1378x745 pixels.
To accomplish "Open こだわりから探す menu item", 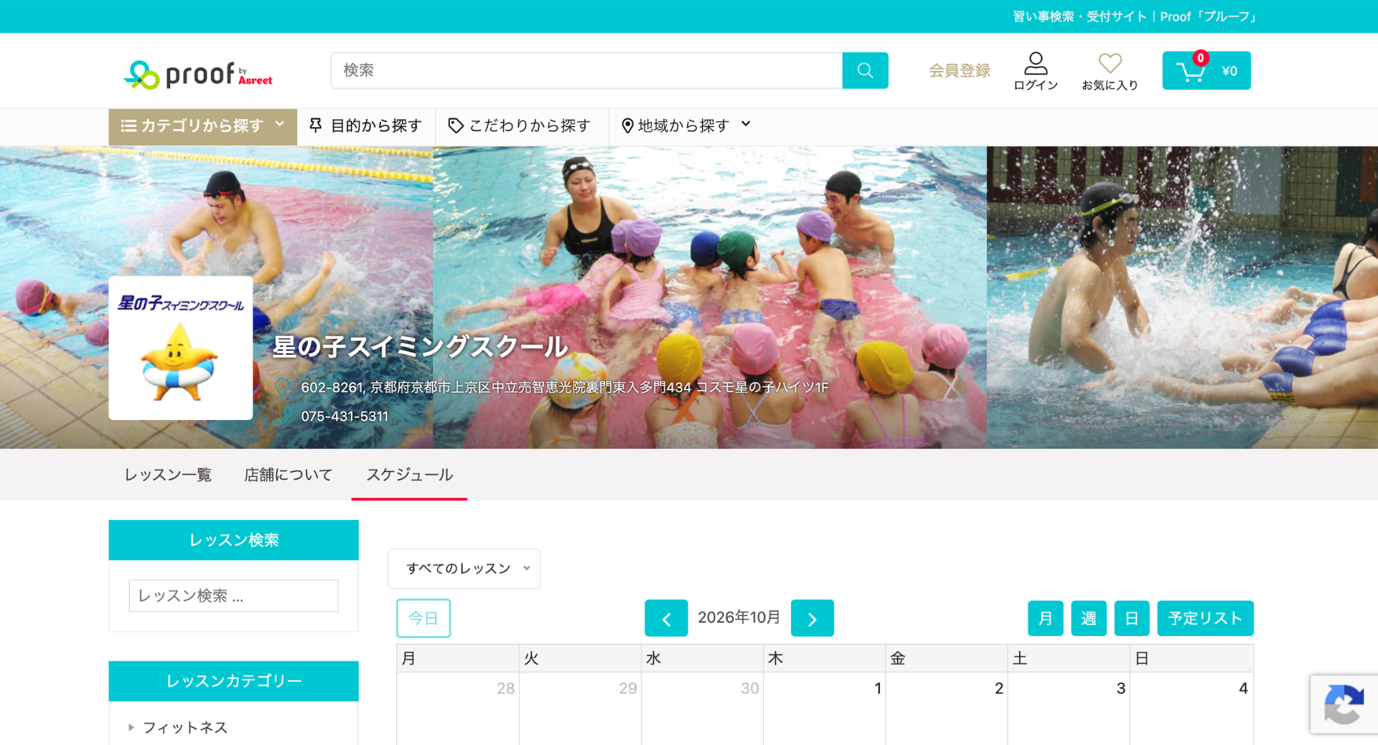I will click(x=520, y=126).
